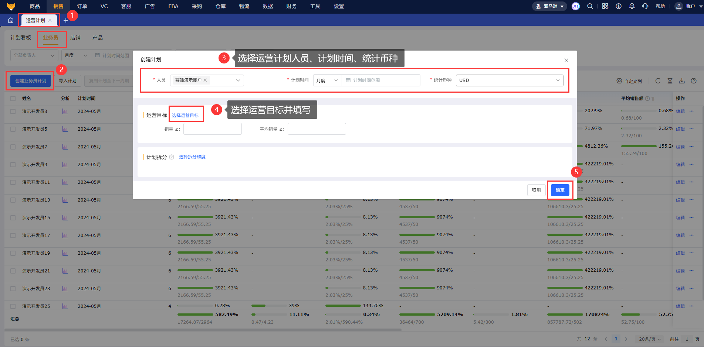The width and height of the screenshot is (704, 347).
Task: Click 取消 to cancel the dialog
Action: point(536,190)
